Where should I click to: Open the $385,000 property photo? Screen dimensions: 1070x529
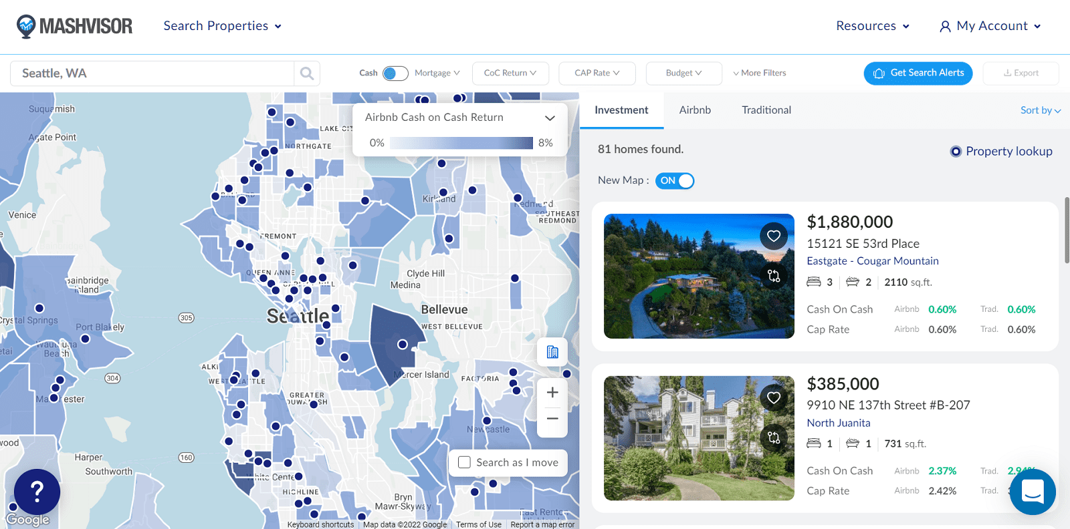pos(699,438)
